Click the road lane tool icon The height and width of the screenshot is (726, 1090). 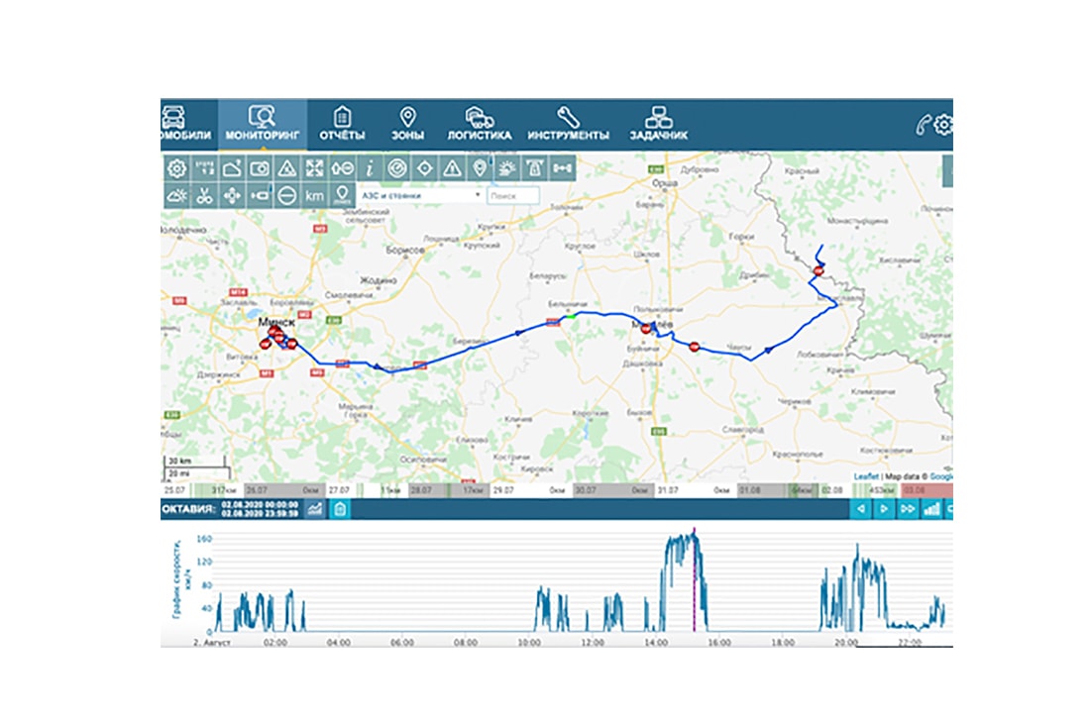(534, 168)
